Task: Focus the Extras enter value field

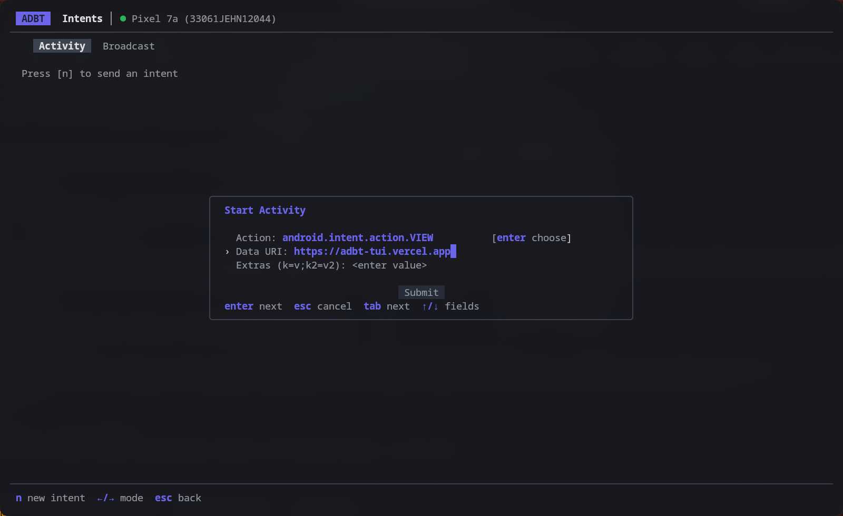Action: point(389,265)
